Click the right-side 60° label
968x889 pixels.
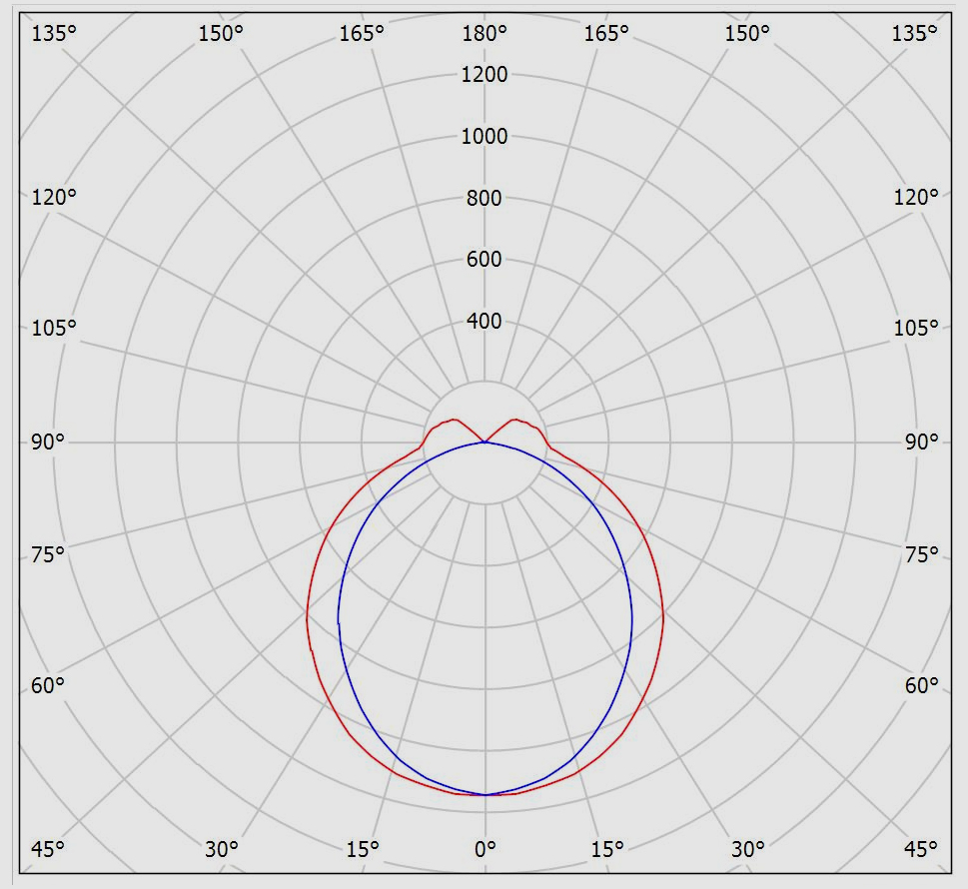(x=921, y=685)
